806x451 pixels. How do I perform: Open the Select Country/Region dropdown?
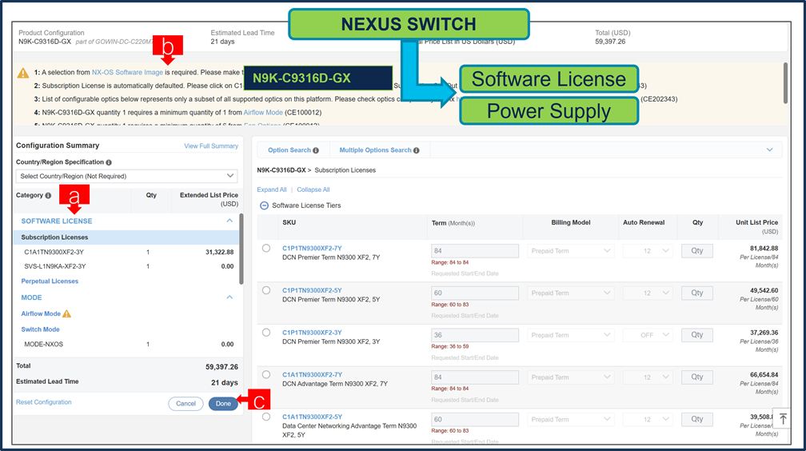[x=126, y=176]
